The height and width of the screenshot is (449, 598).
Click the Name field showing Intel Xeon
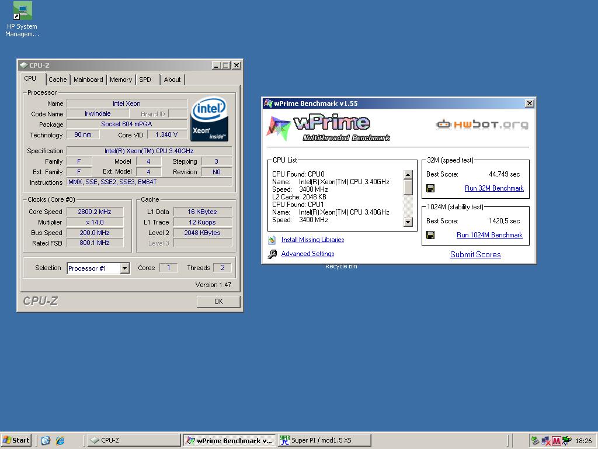[127, 103]
